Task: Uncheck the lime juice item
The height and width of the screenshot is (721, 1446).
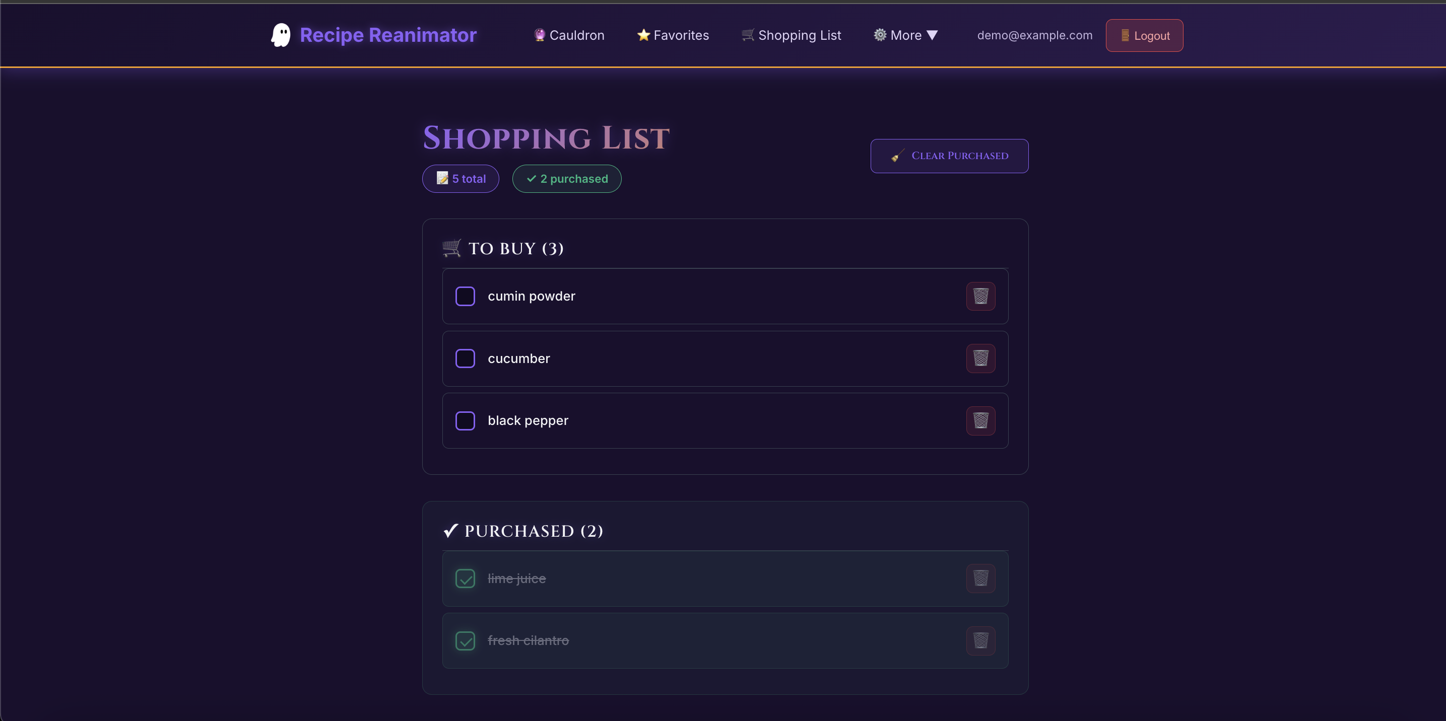Action: coord(465,578)
